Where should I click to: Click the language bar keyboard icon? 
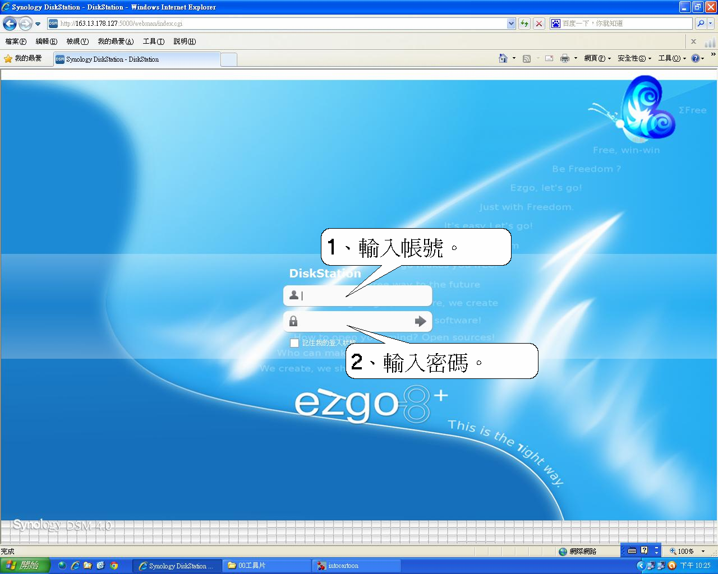(632, 550)
